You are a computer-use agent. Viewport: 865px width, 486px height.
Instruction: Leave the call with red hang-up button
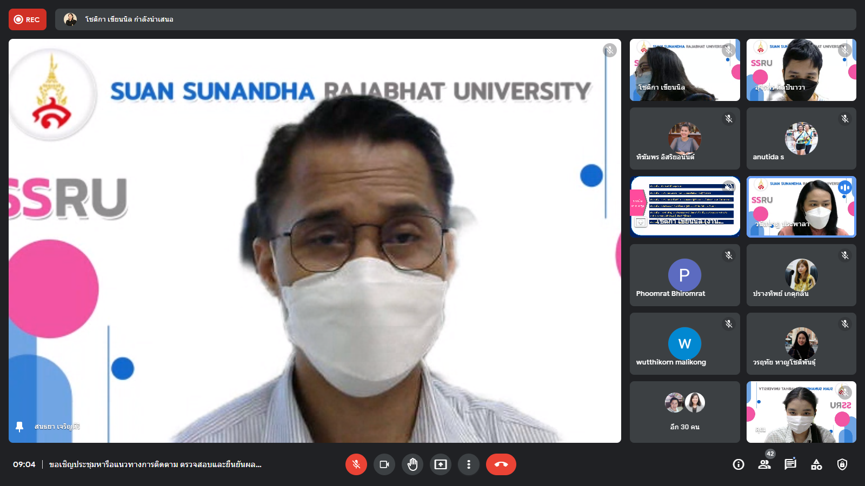point(501,464)
